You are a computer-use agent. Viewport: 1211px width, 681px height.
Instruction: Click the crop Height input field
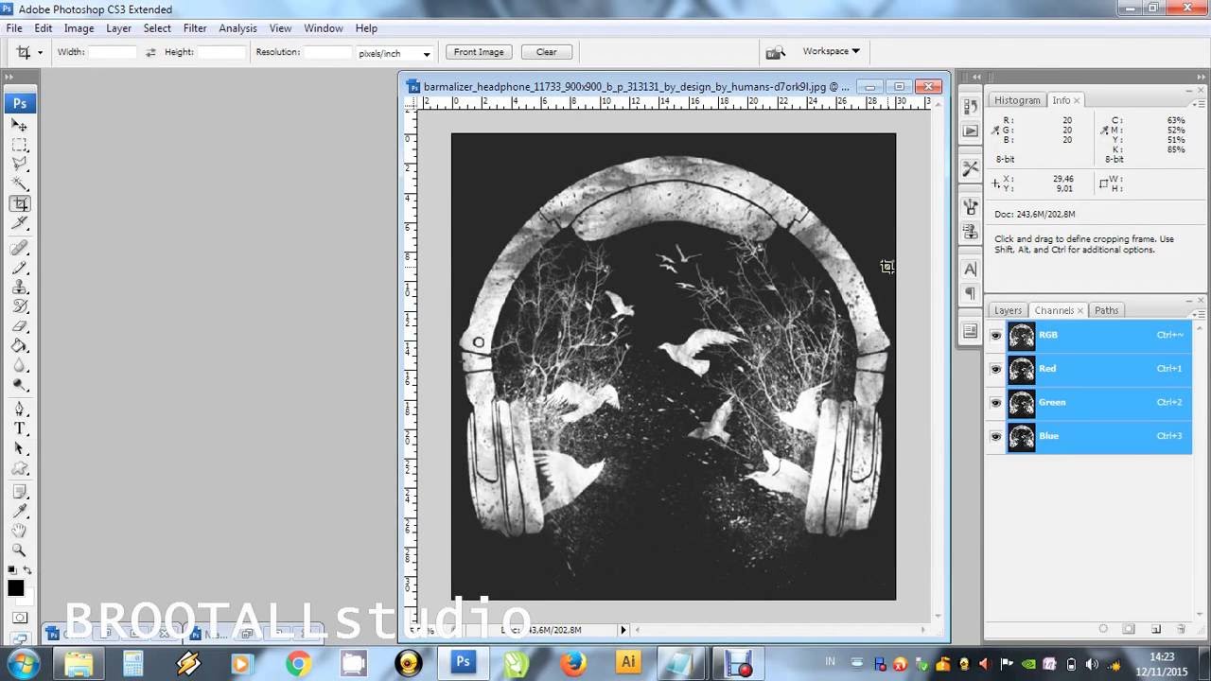click(221, 53)
